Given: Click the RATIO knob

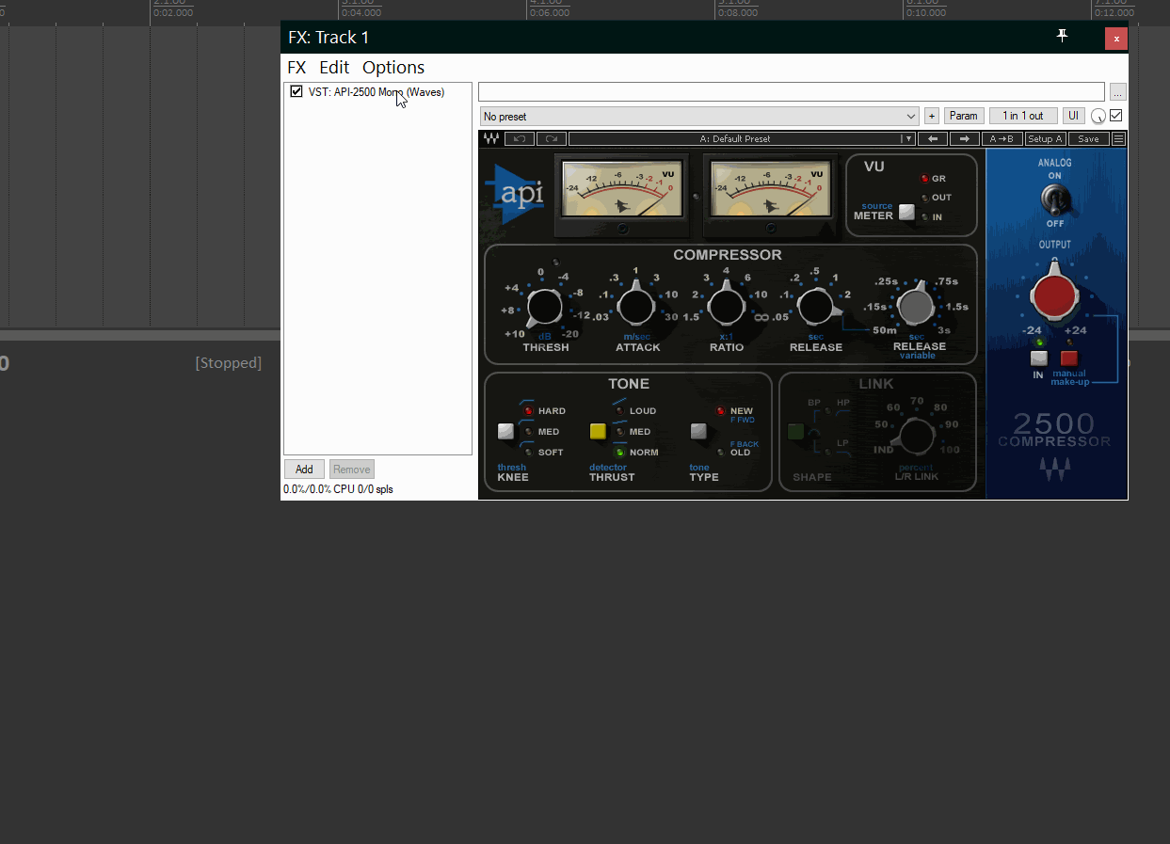Looking at the screenshot, I should [726, 306].
